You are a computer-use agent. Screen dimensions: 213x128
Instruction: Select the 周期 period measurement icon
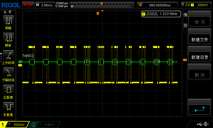point(9,21)
